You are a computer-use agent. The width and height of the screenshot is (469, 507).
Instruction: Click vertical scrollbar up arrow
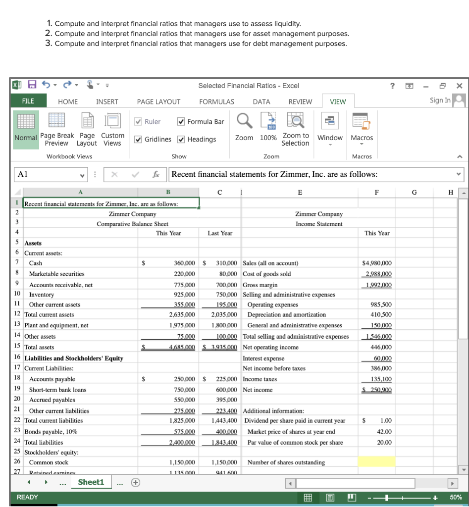464,193
